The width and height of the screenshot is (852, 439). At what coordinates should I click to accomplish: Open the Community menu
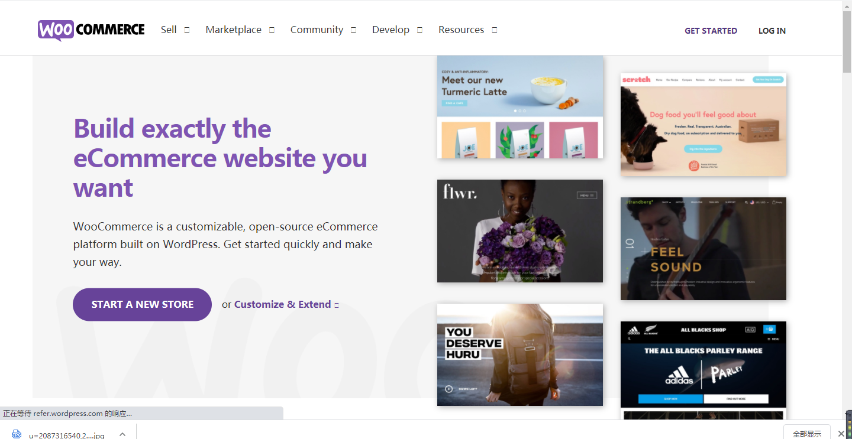pos(317,30)
